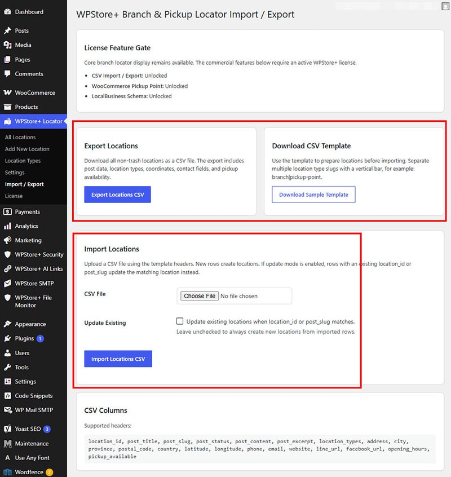
Task: Click the Plugins update count badge
Action: coord(40,339)
